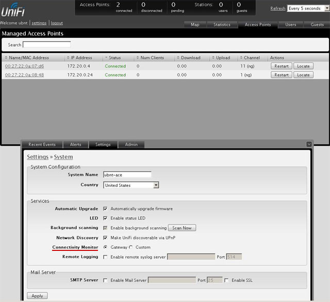Screen dimensions: 330x302
Task: Select Custom connectivity monitor radio option
Action: click(x=130, y=247)
